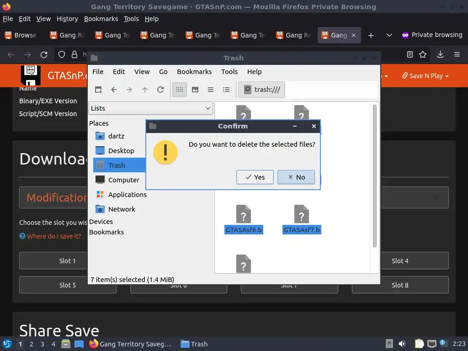The width and height of the screenshot is (468, 351).
Task: Open a new Firefox tab
Action: tap(371, 36)
